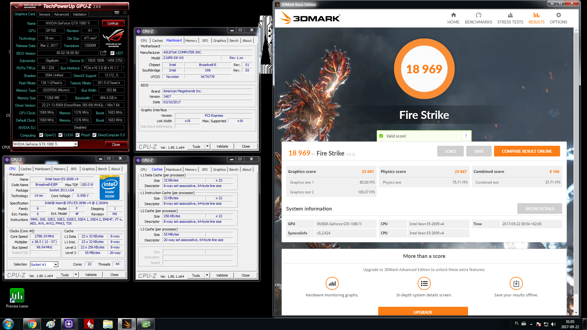Show hidden tray icons arrow
This screenshot has width=587, height=330.
pyautogui.click(x=531, y=324)
